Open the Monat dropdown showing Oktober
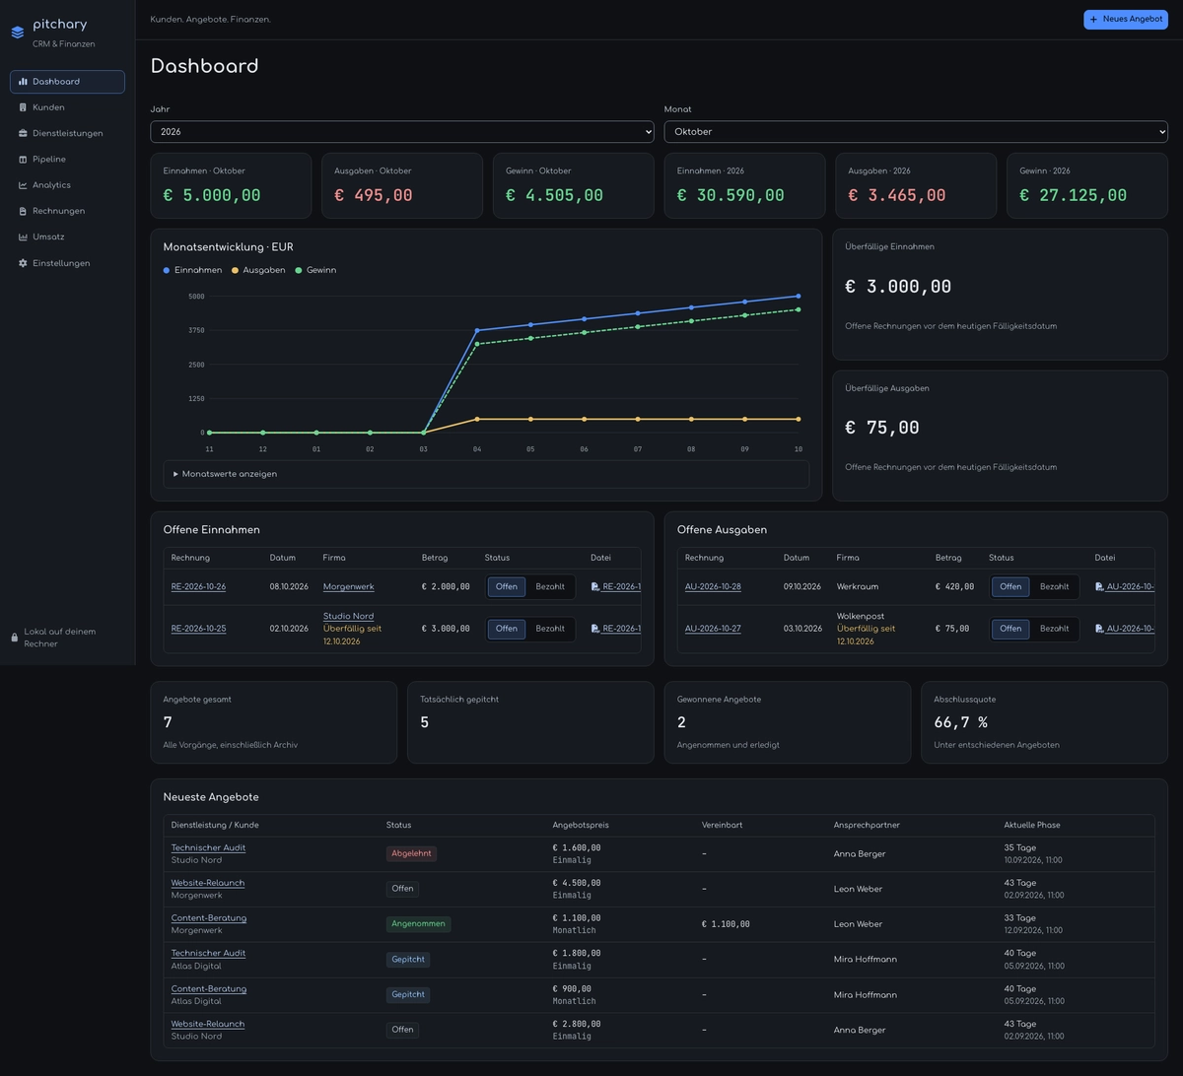This screenshot has height=1076, width=1183. tap(916, 132)
